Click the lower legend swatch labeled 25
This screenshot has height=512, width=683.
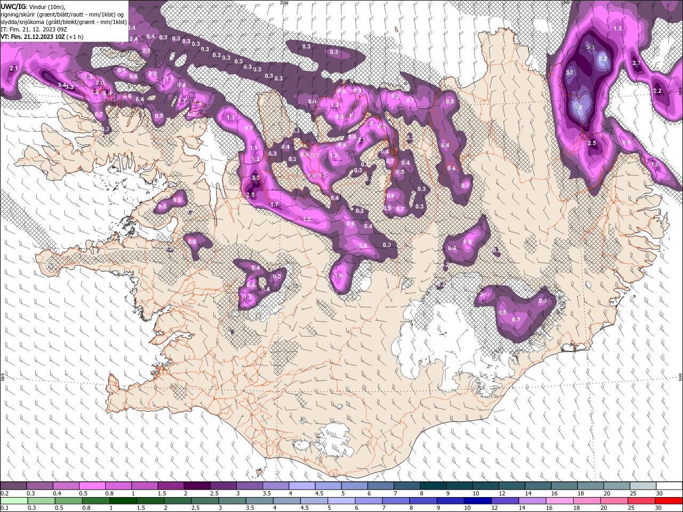[x=641, y=501]
